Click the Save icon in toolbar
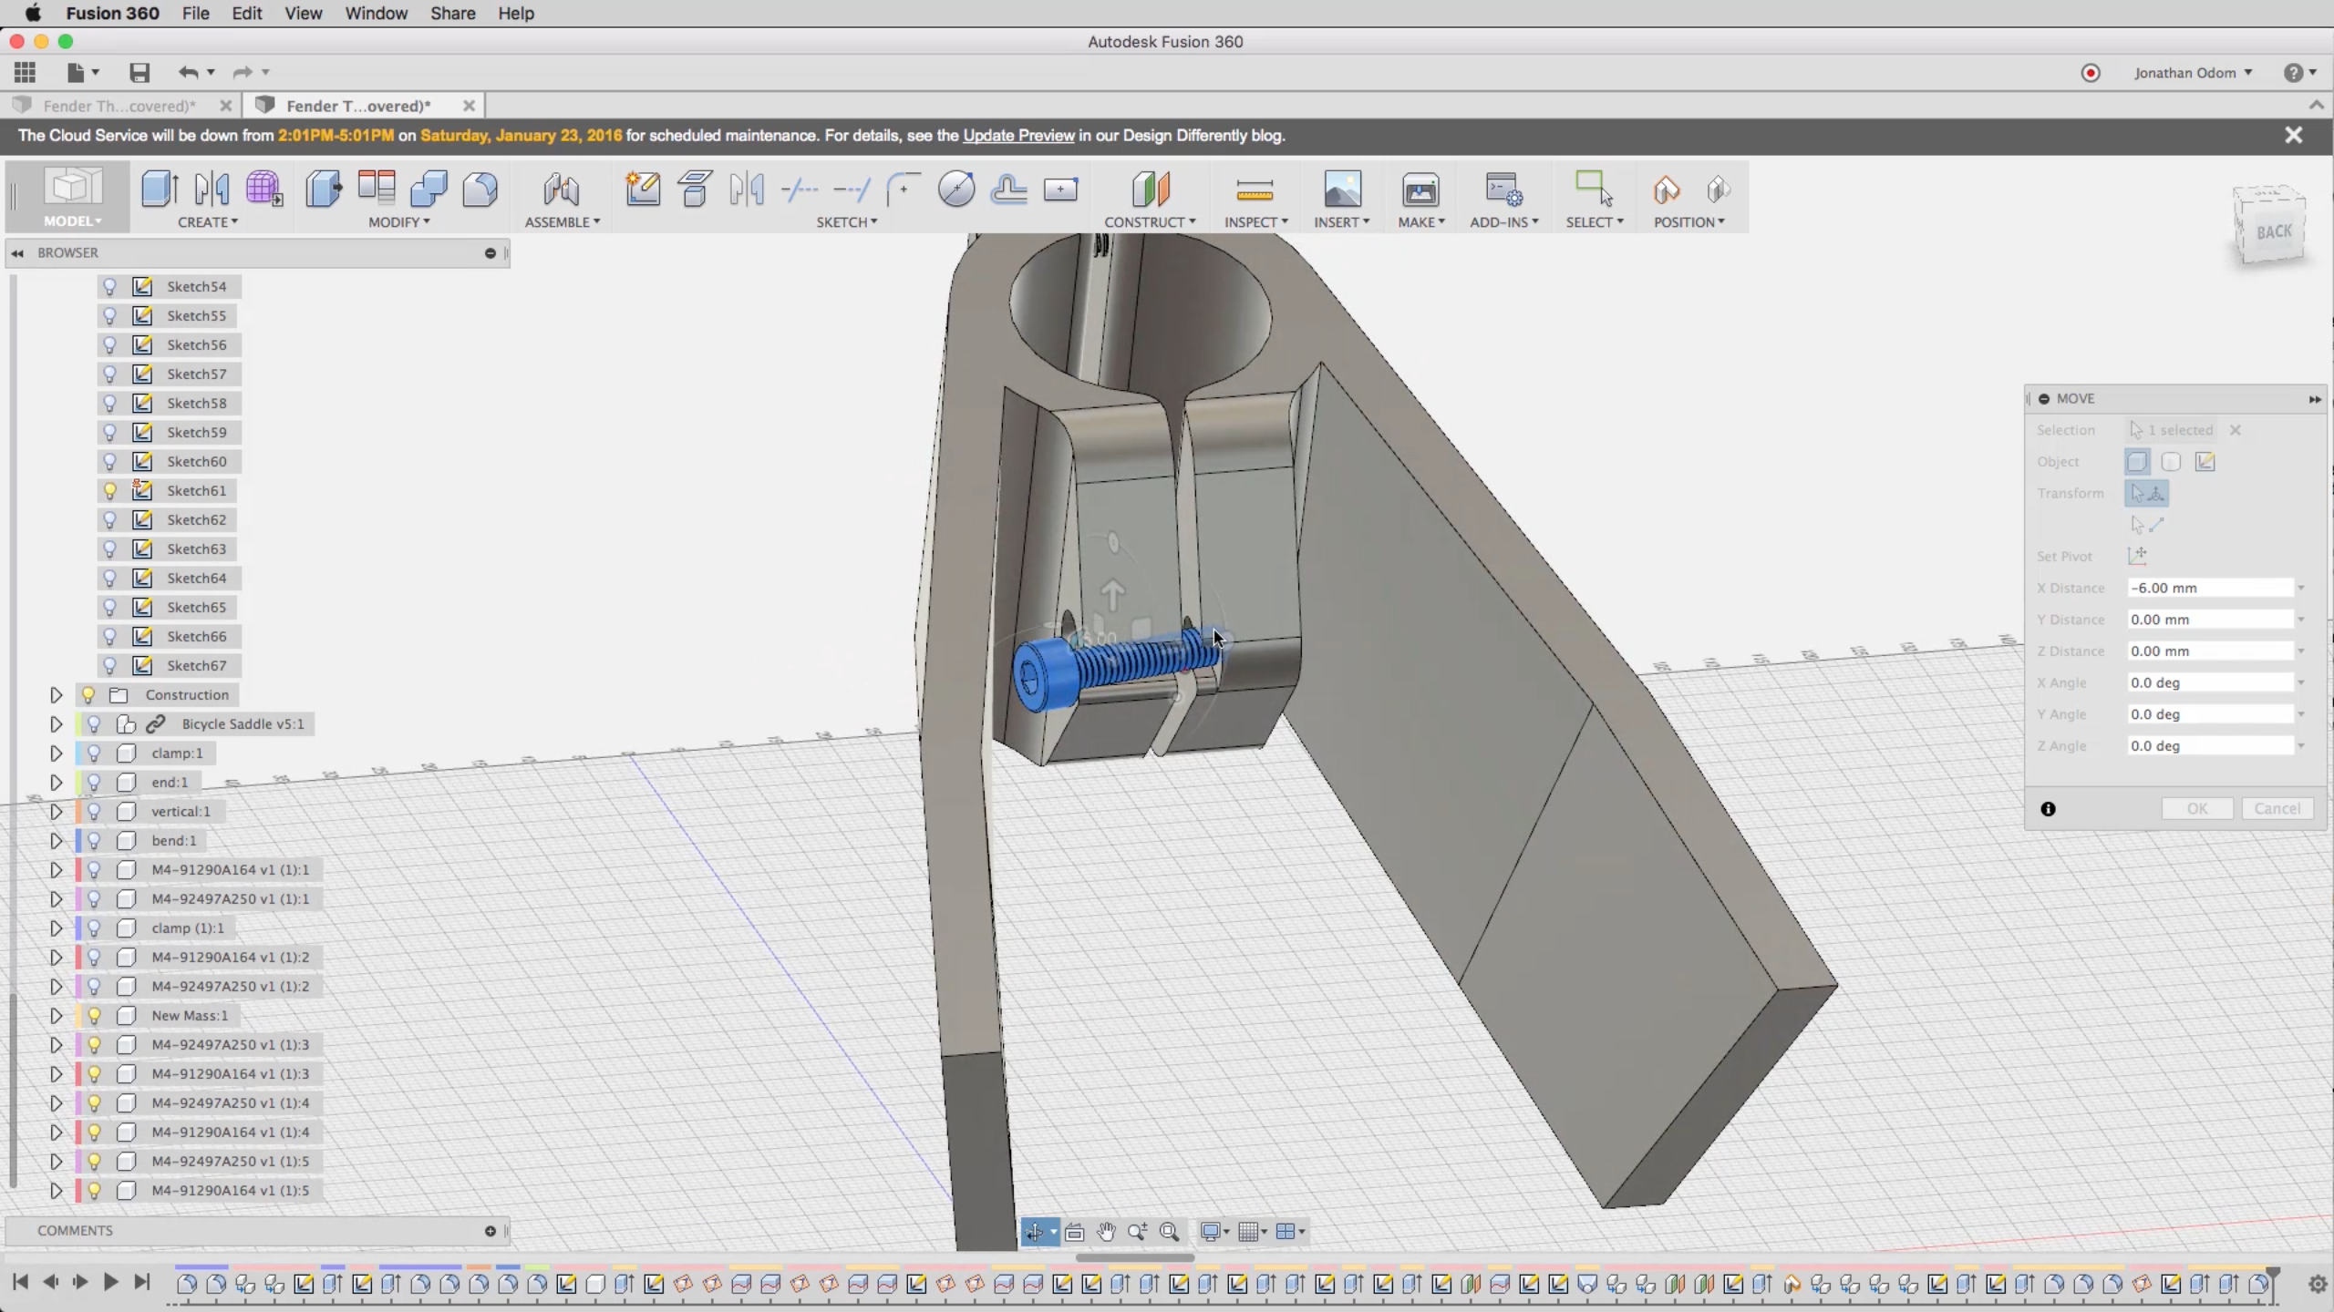The width and height of the screenshot is (2334, 1312). [139, 73]
